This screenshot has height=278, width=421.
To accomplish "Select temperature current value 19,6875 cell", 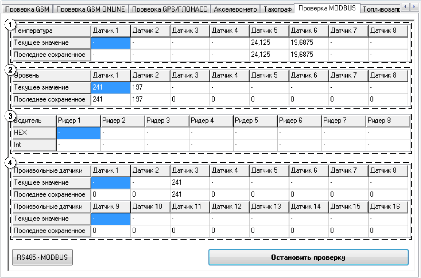I will [308, 43].
